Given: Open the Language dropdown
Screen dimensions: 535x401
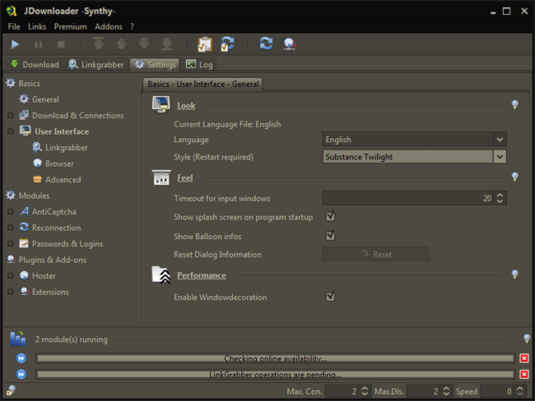Looking at the screenshot, I should [414, 140].
